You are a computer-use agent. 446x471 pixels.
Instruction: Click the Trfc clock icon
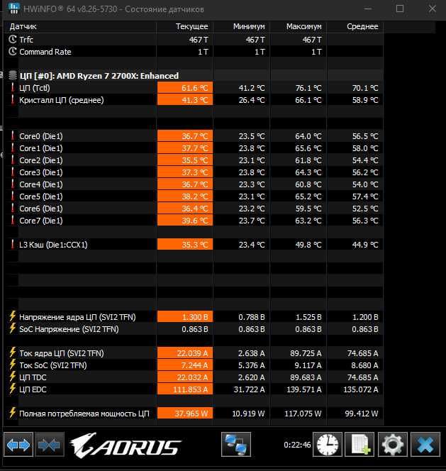[x=13, y=39]
